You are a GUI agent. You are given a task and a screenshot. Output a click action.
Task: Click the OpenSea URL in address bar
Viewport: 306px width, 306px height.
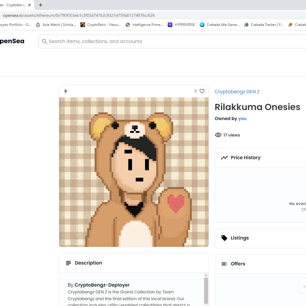click(79, 15)
